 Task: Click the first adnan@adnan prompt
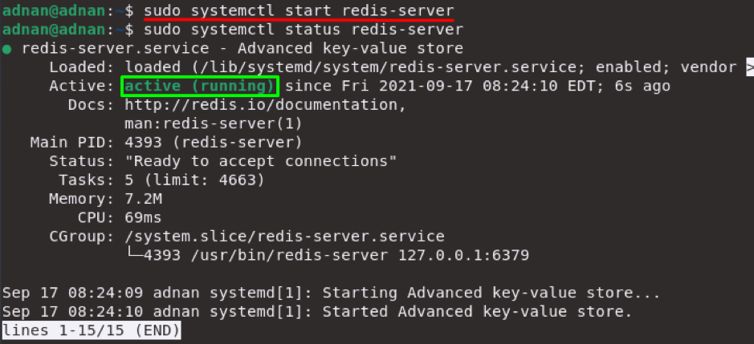click(53, 10)
